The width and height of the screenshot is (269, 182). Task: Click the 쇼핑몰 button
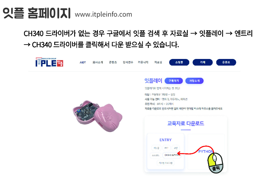(x=179, y=62)
